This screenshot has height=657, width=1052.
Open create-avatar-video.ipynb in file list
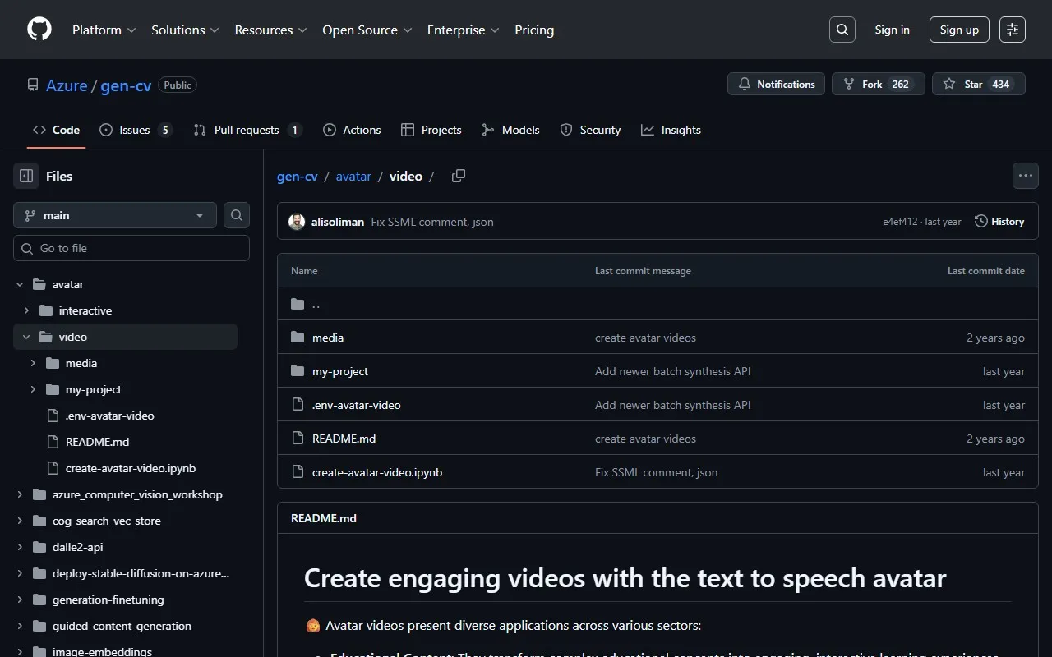[377, 472]
